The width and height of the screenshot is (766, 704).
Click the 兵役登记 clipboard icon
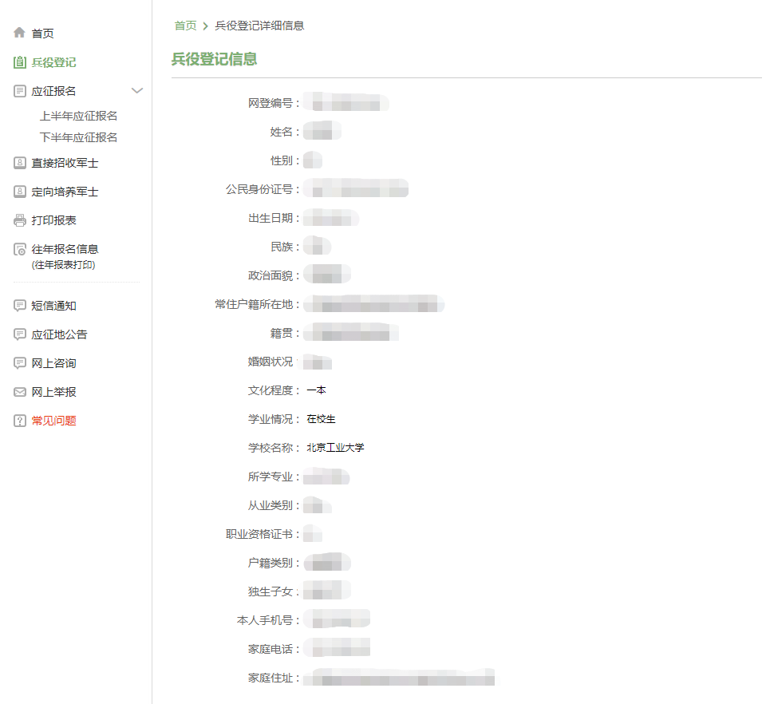click(19, 62)
